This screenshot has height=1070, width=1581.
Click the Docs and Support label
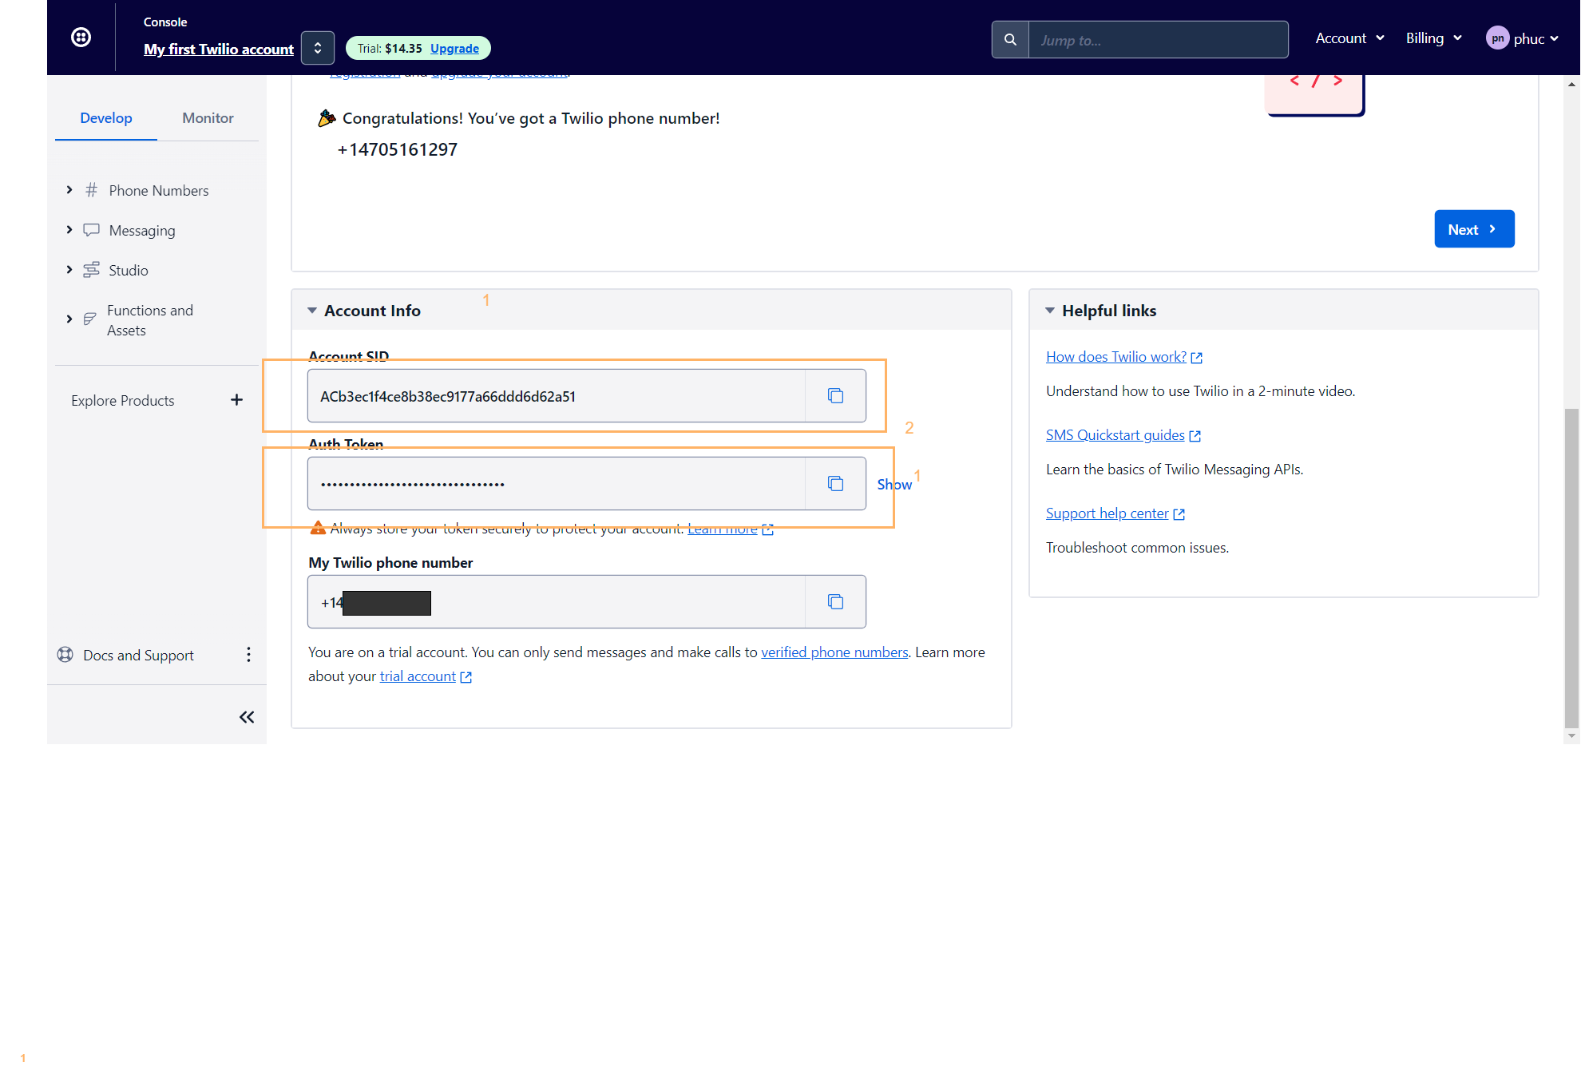(138, 656)
